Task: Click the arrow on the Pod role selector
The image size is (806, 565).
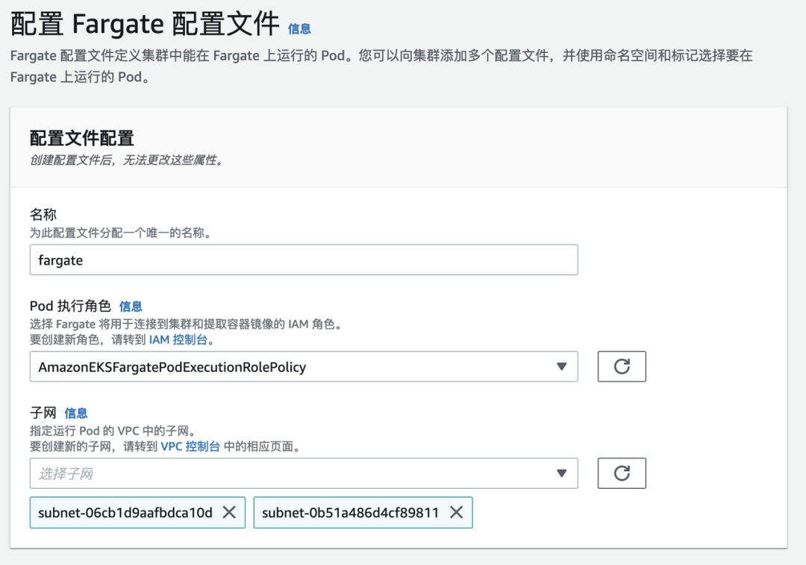Action: tap(561, 366)
